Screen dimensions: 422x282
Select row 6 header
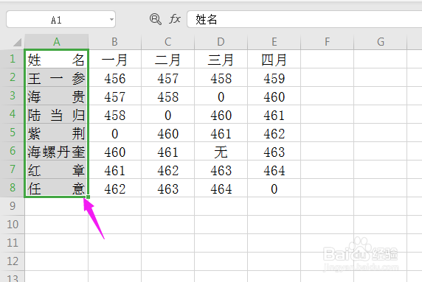[13, 151]
